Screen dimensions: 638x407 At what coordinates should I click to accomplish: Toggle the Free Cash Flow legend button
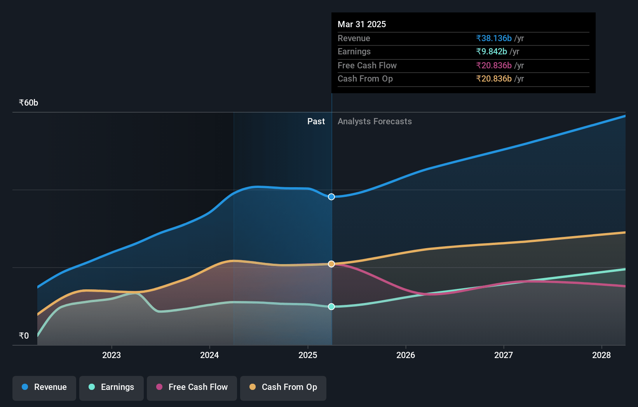192,388
